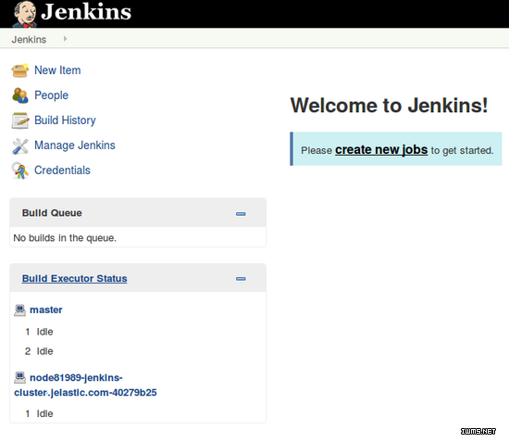Click the Jenkins butler logo icon
The width and height of the screenshot is (509, 442).
(x=25, y=14)
